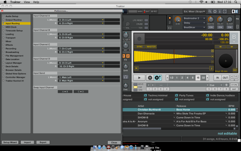
Task: Open '5: Ch B Left' dropdown
Action: pyautogui.click(x=81, y=34)
